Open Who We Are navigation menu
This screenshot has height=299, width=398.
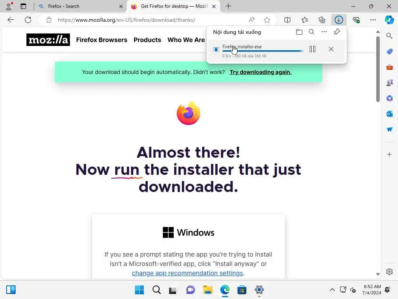point(186,40)
